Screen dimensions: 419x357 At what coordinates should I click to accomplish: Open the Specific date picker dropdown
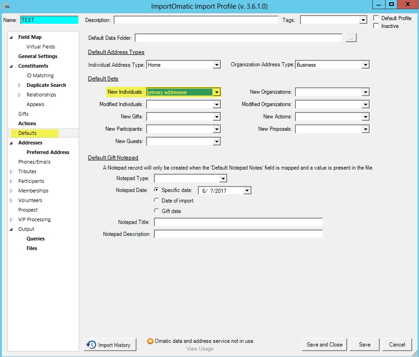[246, 190]
